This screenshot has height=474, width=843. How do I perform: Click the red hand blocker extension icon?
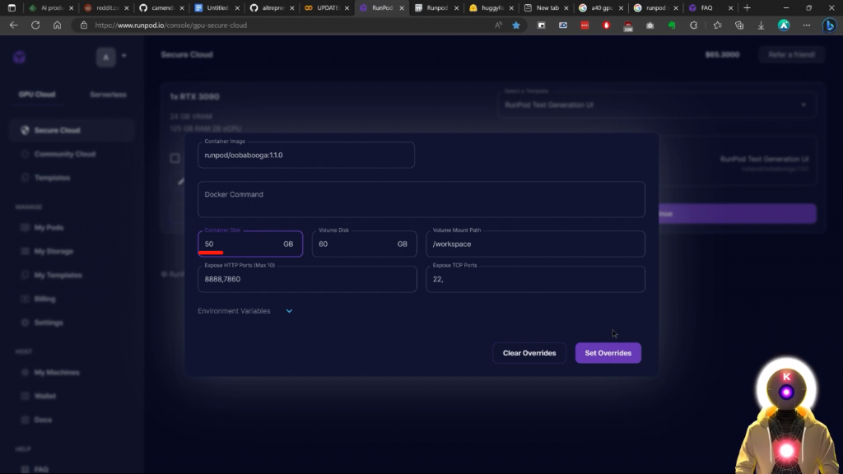[607, 26]
